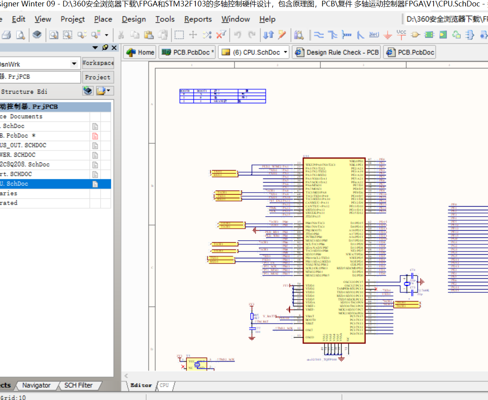Pin the Projects panel
This screenshot has height=400, width=488.
[x=105, y=48]
